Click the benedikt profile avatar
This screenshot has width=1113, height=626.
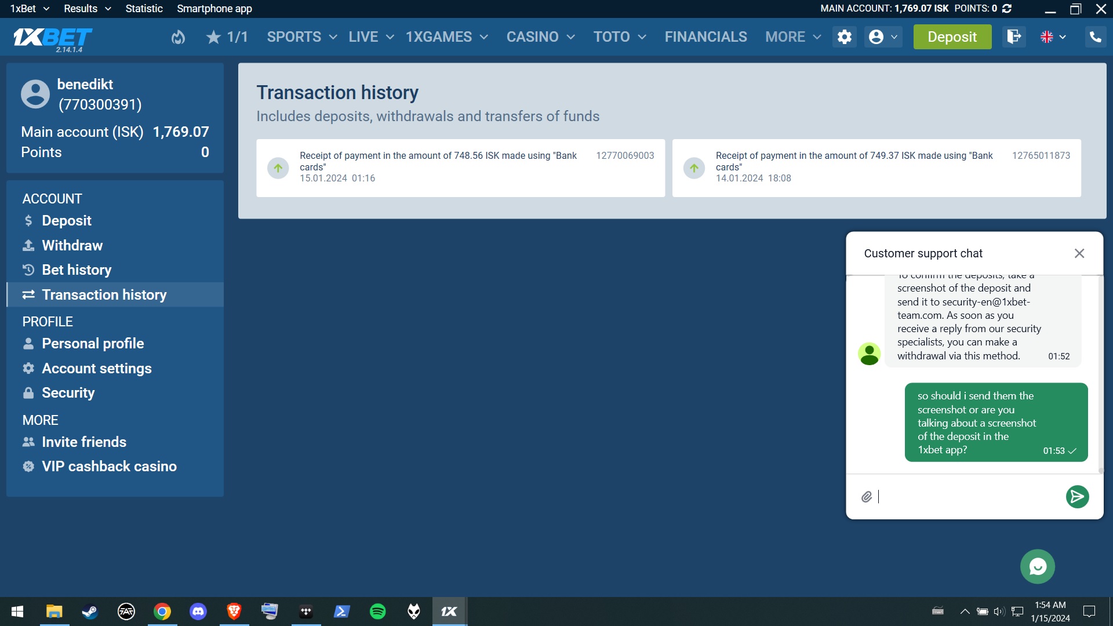[35, 94]
